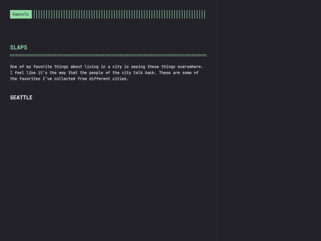Select the SEATTLE section heading

[21, 98]
